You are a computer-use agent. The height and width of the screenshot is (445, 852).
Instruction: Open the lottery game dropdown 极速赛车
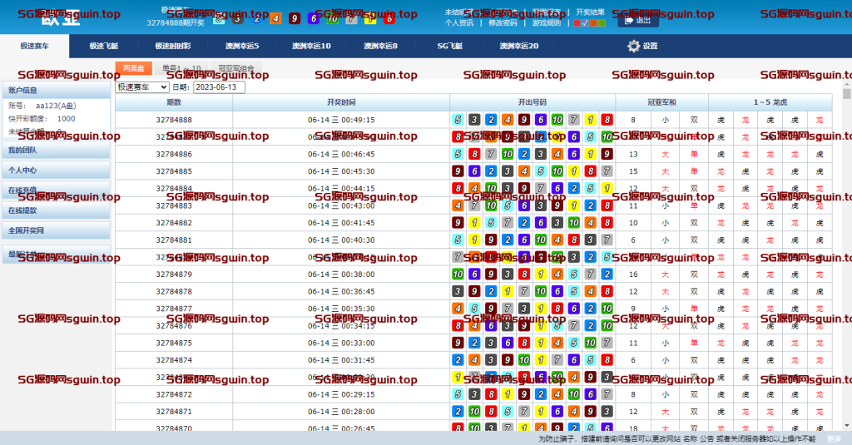pos(142,87)
